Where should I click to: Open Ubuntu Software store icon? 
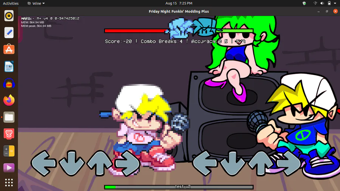[9, 49]
